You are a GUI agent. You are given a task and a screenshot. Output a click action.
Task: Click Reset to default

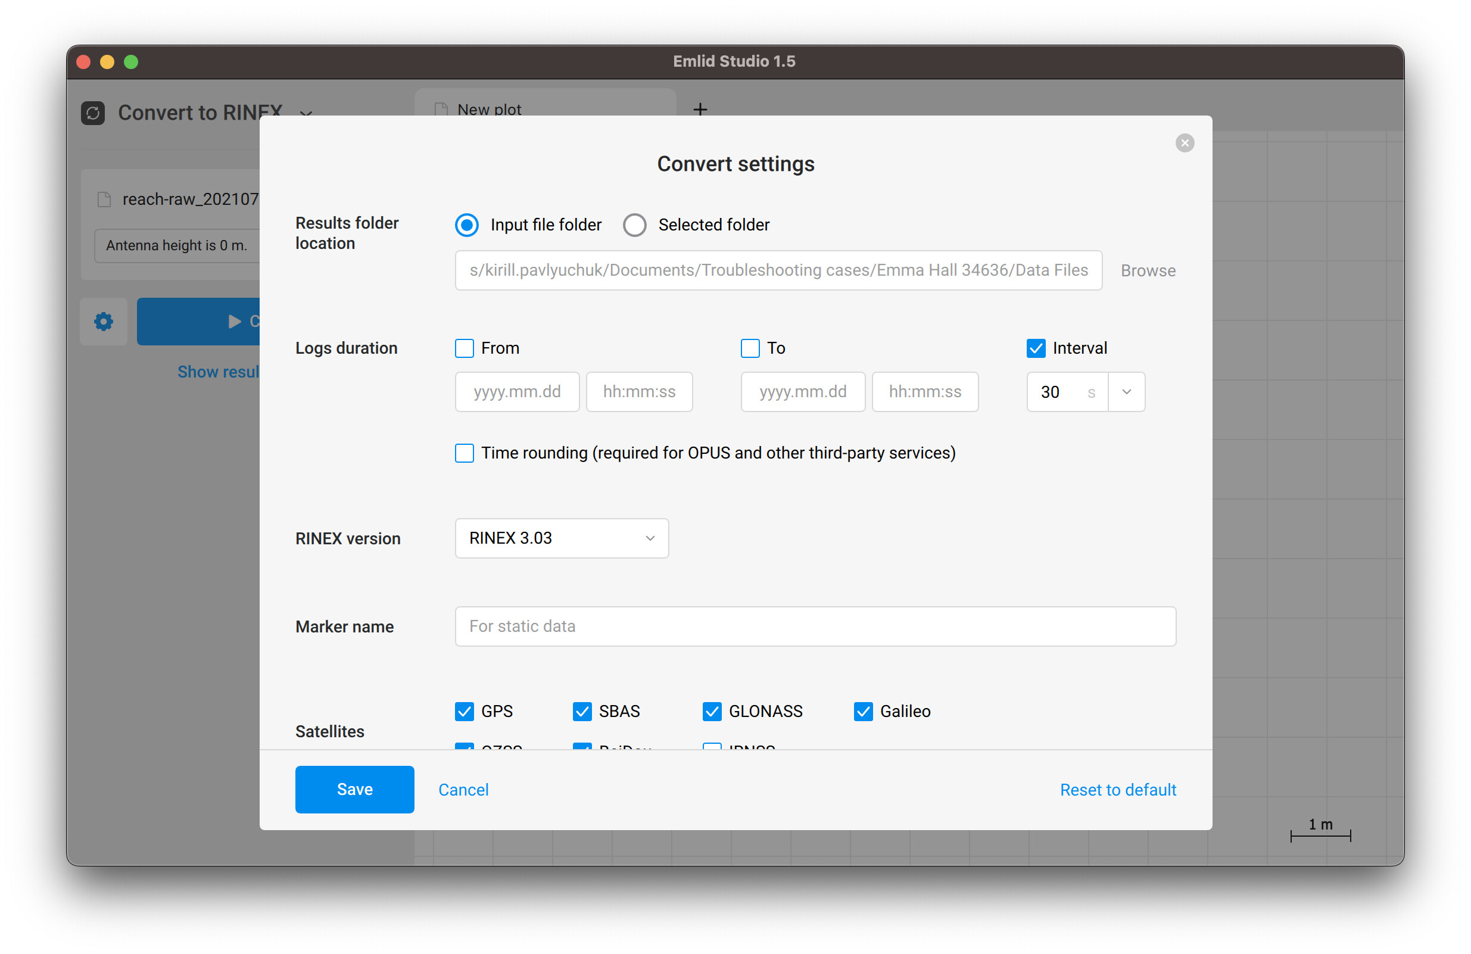(x=1117, y=790)
